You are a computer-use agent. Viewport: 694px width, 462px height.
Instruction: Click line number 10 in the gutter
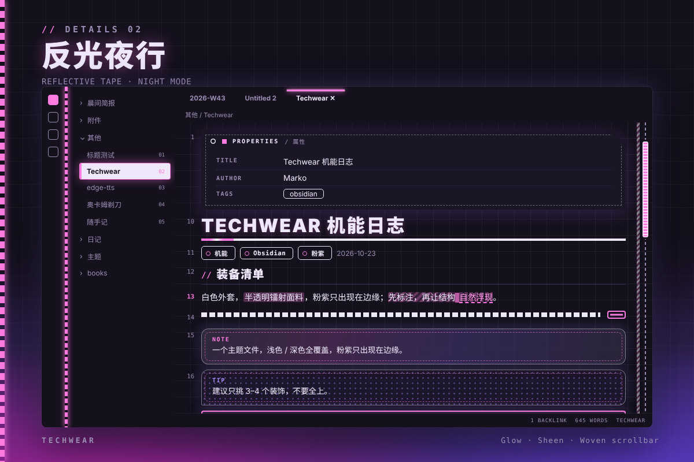pos(191,221)
